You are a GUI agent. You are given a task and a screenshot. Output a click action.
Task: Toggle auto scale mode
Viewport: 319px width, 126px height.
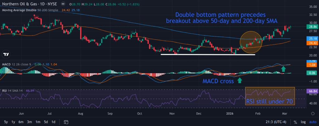click(312, 122)
